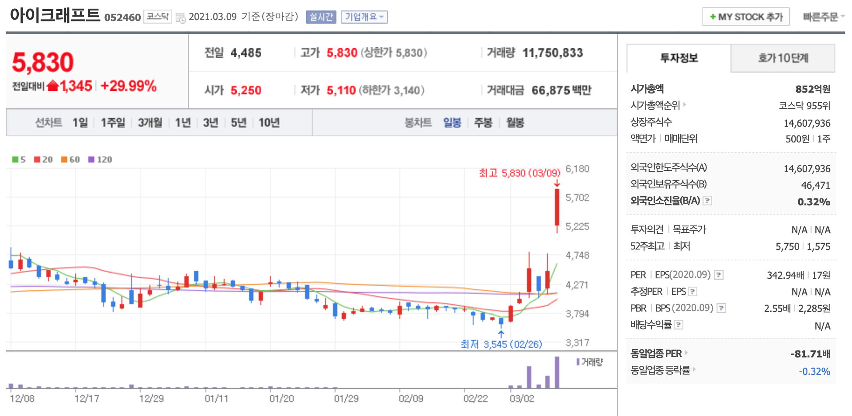Select the 5년 line chart period

239,122
